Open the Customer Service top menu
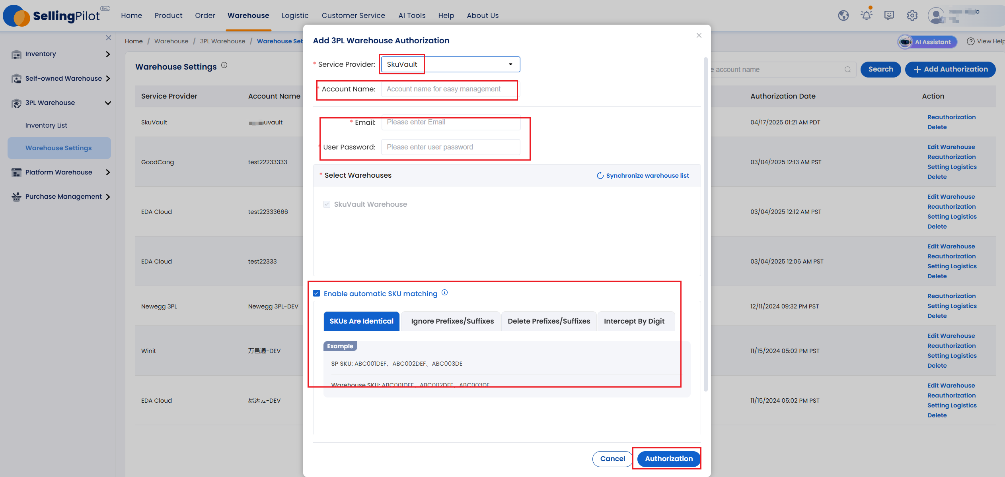This screenshot has width=1005, height=477. pyautogui.click(x=353, y=16)
